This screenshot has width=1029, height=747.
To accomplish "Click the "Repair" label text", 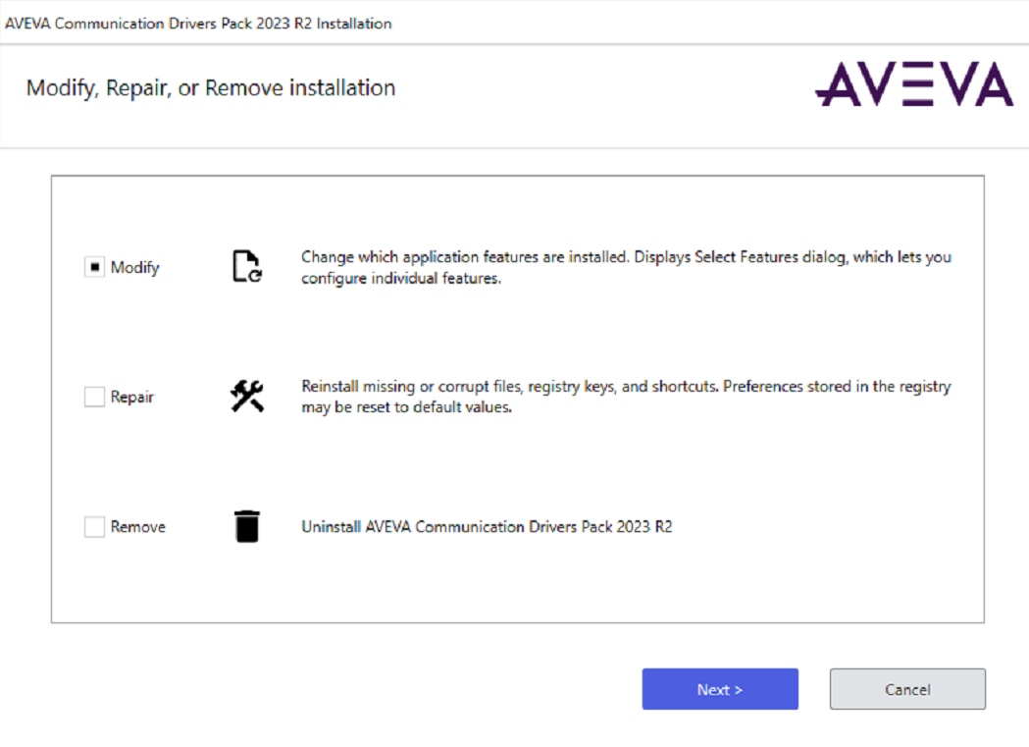I will pyautogui.click(x=131, y=398).
